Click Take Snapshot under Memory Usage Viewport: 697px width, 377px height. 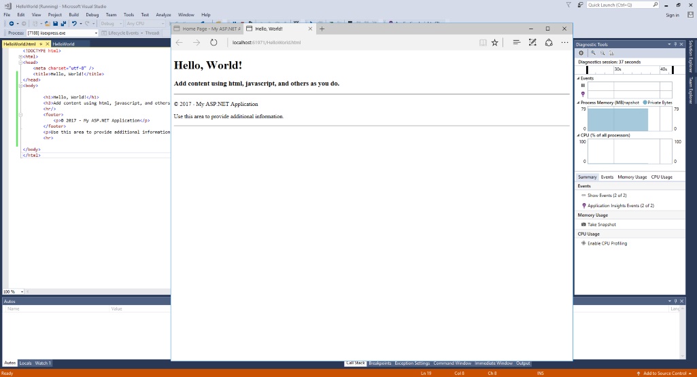click(x=601, y=224)
